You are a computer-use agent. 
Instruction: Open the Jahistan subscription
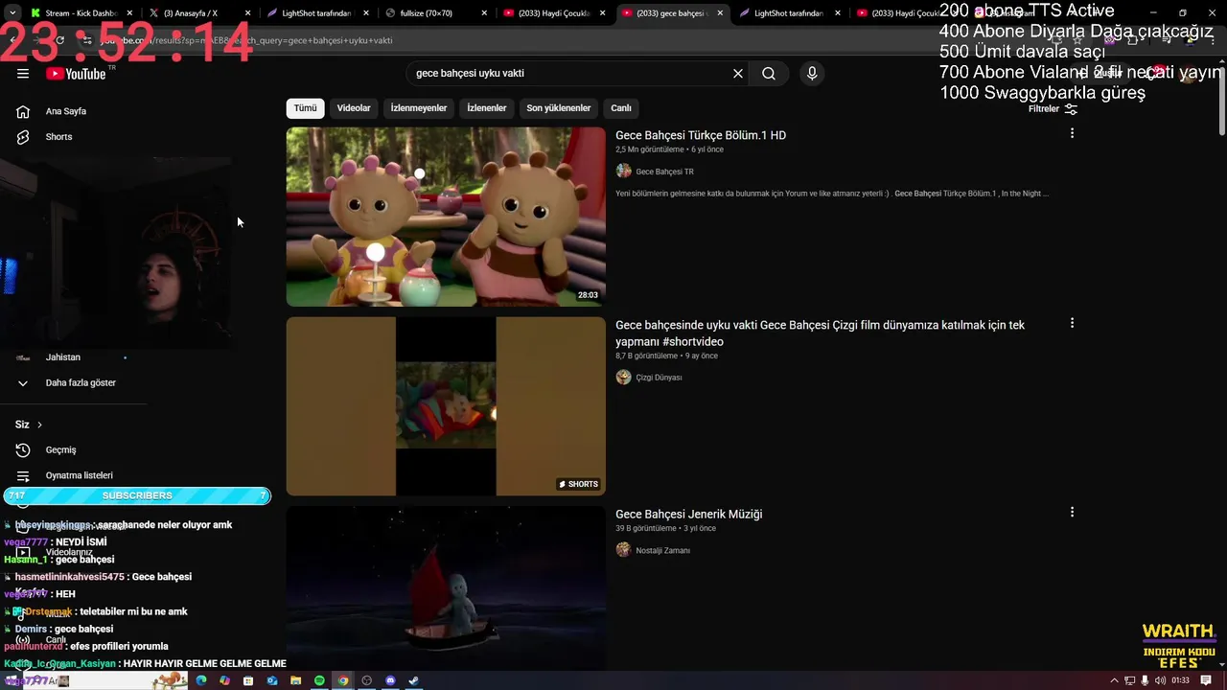coord(63,357)
